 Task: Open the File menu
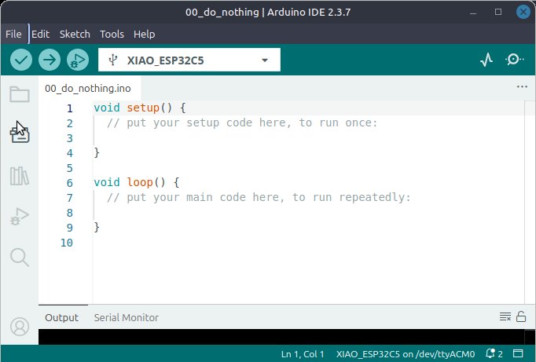(x=13, y=34)
